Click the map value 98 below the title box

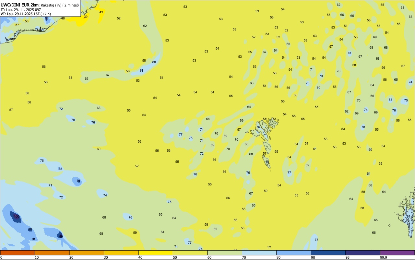(x=46, y=18)
